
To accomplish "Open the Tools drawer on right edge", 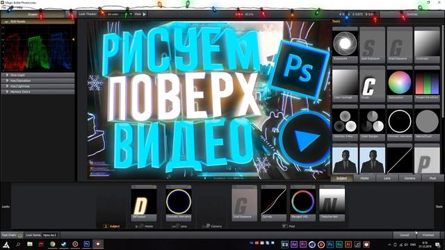I will click(439, 207).
